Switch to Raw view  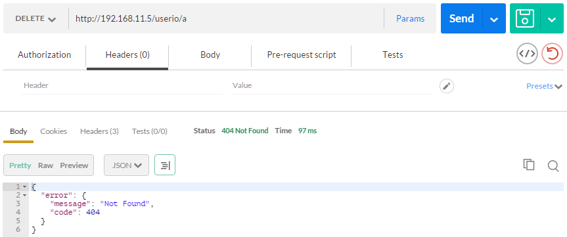(45, 165)
